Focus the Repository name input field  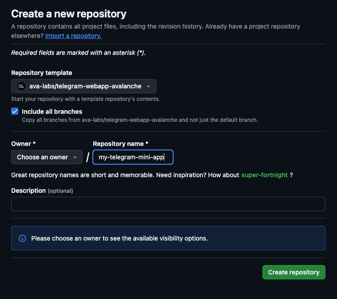(133, 157)
